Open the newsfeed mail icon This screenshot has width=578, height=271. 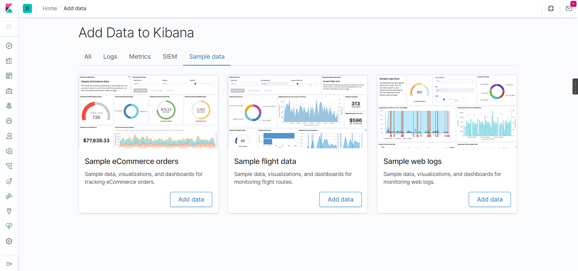coord(569,8)
